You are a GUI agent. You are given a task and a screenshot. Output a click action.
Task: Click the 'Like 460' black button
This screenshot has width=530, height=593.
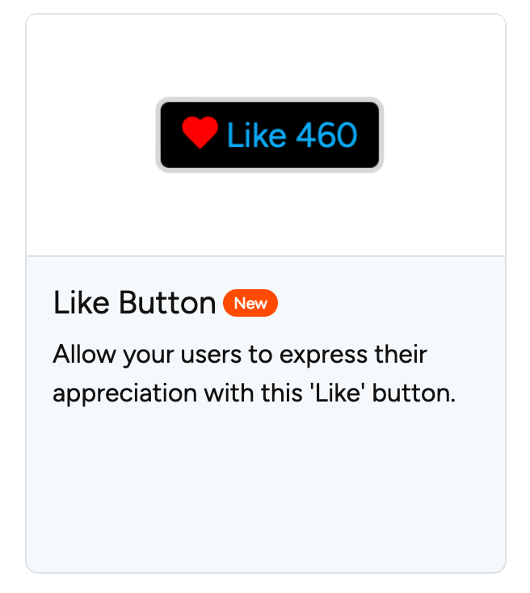coord(270,135)
